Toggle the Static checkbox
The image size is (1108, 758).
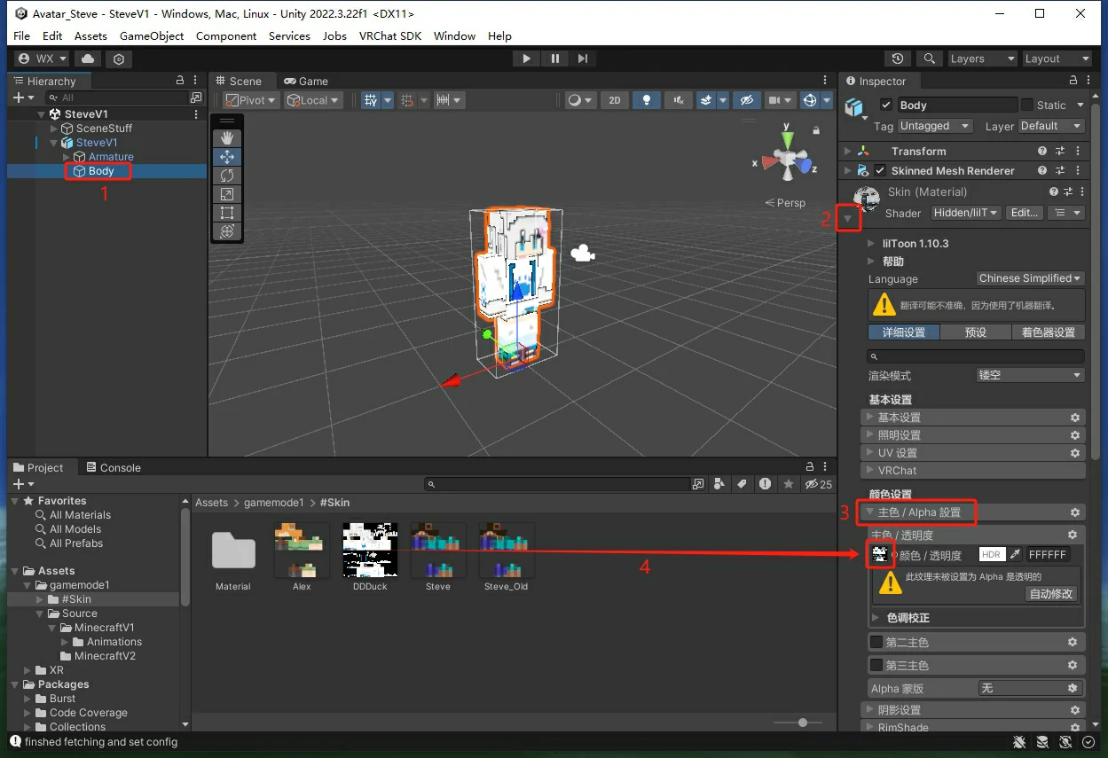[1027, 105]
